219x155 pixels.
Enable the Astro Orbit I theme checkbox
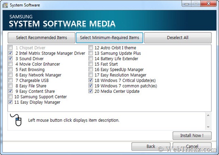coord(91,47)
